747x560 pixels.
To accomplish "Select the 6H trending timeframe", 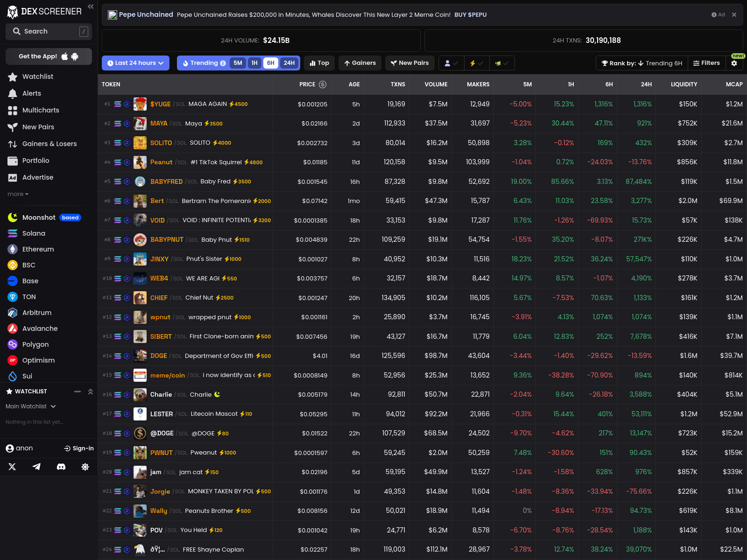I will coord(271,63).
